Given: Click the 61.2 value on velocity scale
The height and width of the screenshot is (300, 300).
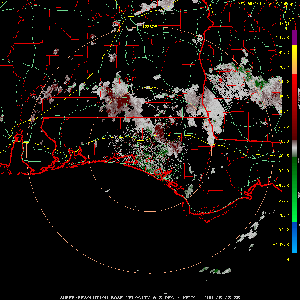Looking at the screenshot, I should (x=284, y=82).
